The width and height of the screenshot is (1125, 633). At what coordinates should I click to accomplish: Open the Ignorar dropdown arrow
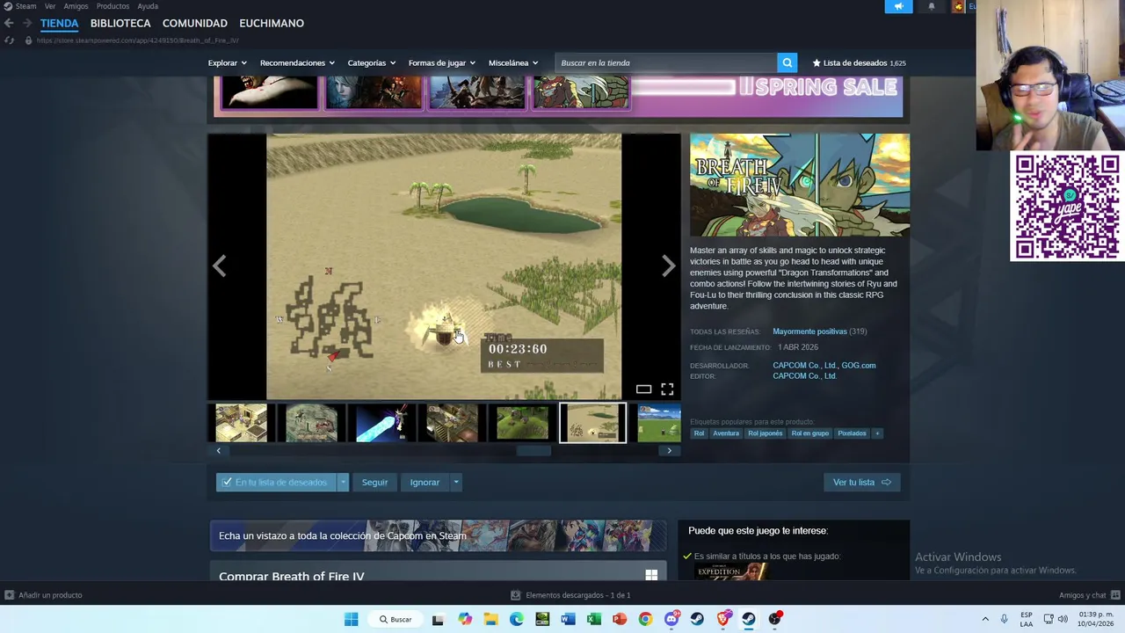455,482
